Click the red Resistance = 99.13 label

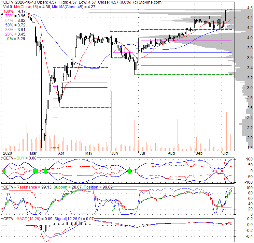(x=34, y=187)
